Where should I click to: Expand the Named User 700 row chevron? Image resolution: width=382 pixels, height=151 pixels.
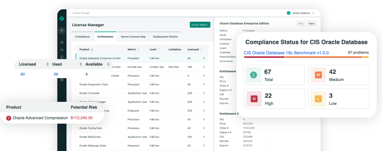click(x=204, y=67)
